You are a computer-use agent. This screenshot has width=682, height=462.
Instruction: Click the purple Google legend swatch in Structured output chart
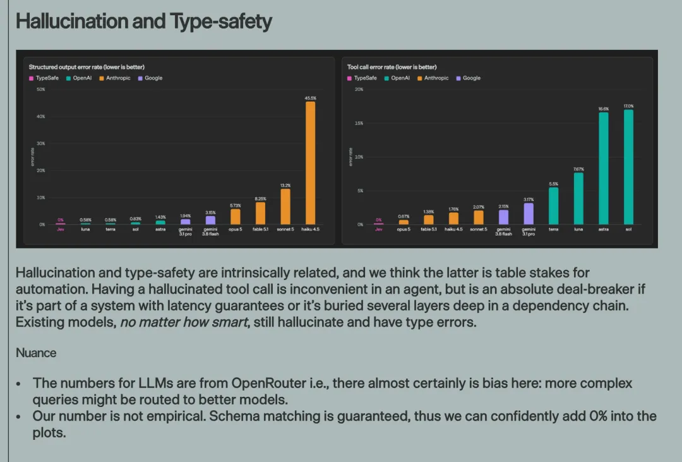[140, 78]
